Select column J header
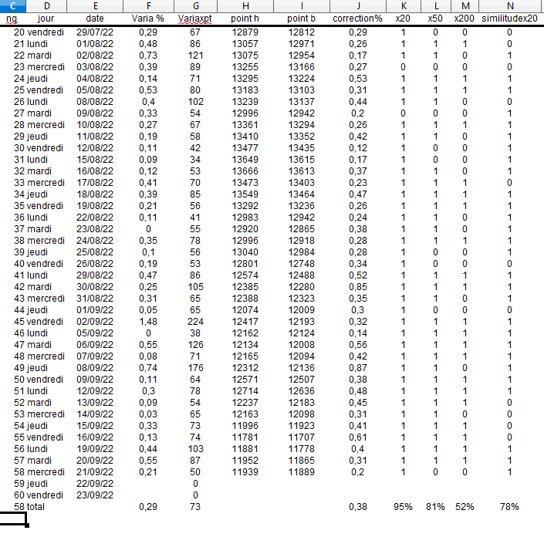 pyautogui.click(x=358, y=5)
